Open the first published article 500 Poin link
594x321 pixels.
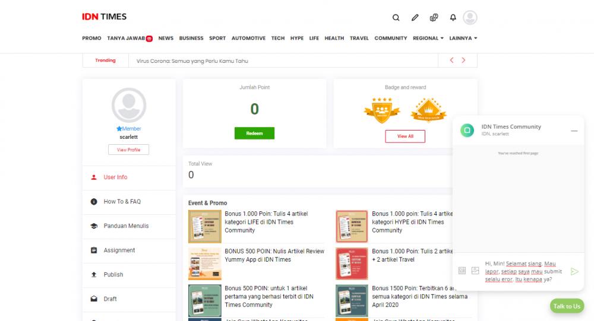point(269,297)
